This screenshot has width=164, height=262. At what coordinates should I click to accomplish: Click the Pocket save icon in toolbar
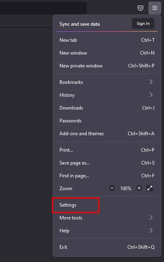pyautogui.click(x=140, y=8)
